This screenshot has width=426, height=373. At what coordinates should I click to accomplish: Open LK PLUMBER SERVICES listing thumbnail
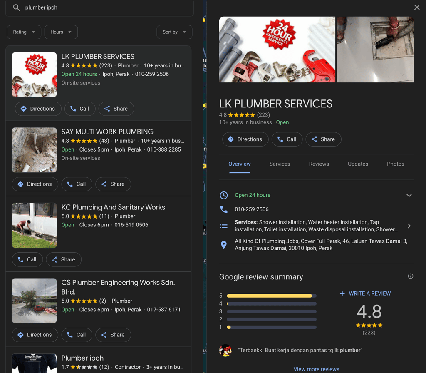tap(34, 75)
